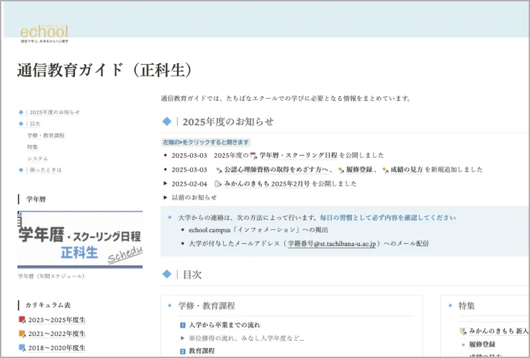Screen dimensions: 530x358
Task: Go to 特集 in sidebar contents
Action: (x=32, y=147)
